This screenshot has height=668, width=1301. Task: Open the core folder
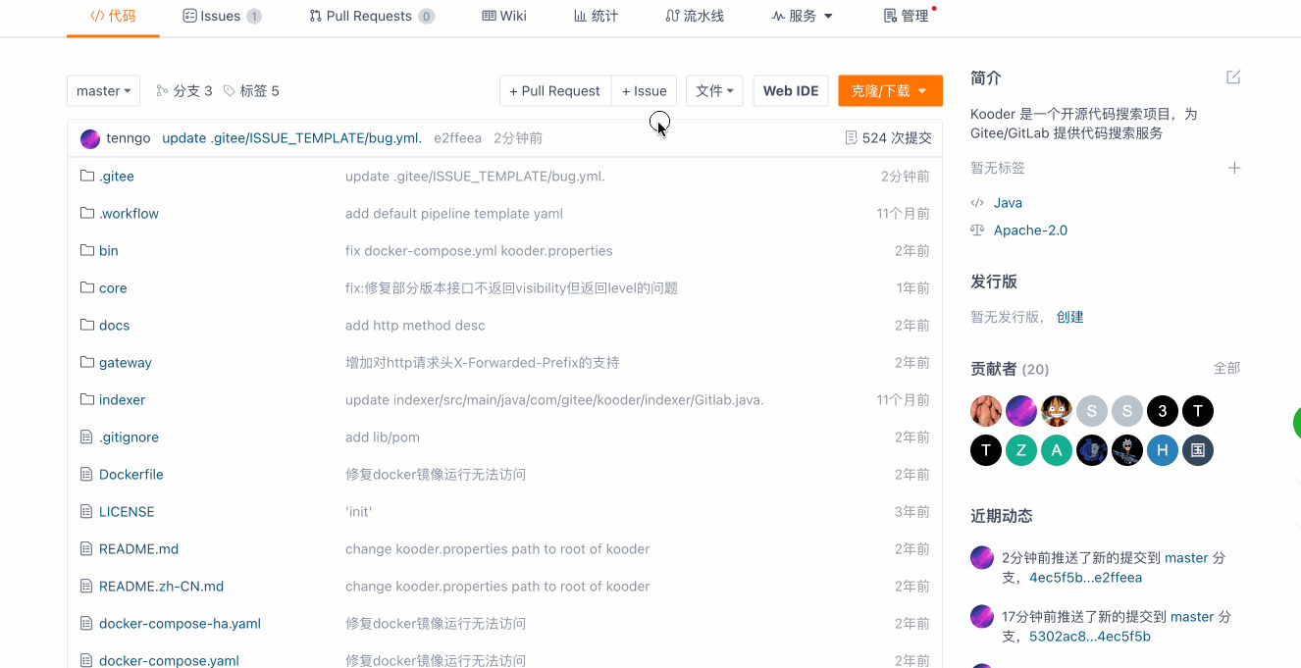(113, 288)
